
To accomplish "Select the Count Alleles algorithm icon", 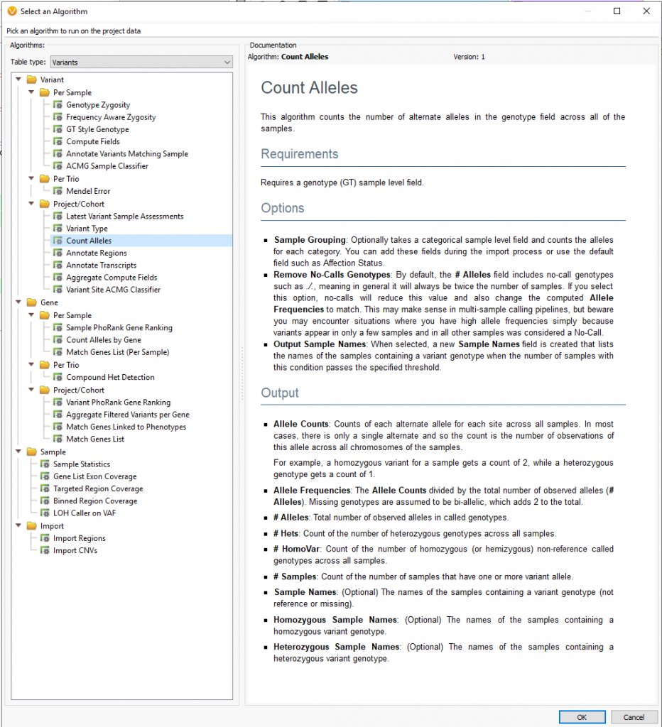I will pos(57,240).
